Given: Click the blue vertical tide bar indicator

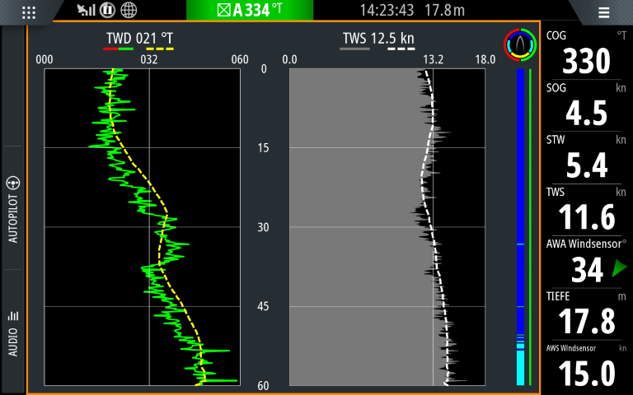Looking at the screenshot, I should coord(520,206).
